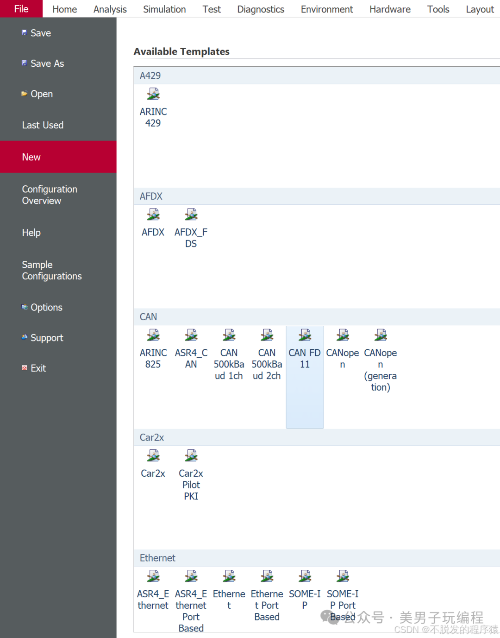Select SOME-IP Port Based template icon
The image size is (500, 638).
343,576
